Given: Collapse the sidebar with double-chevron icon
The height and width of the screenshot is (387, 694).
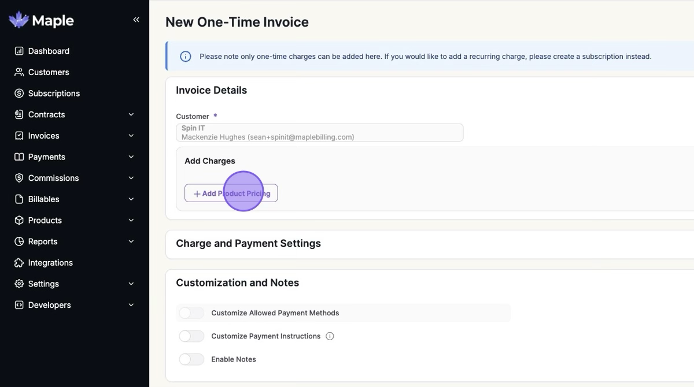Looking at the screenshot, I should (136, 20).
